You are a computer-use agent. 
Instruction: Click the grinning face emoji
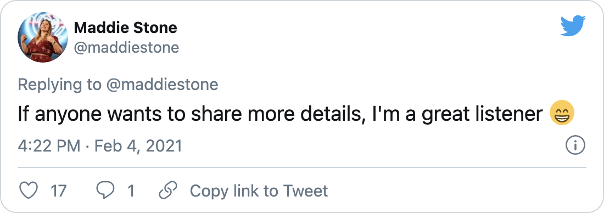pyautogui.click(x=563, y=114)
